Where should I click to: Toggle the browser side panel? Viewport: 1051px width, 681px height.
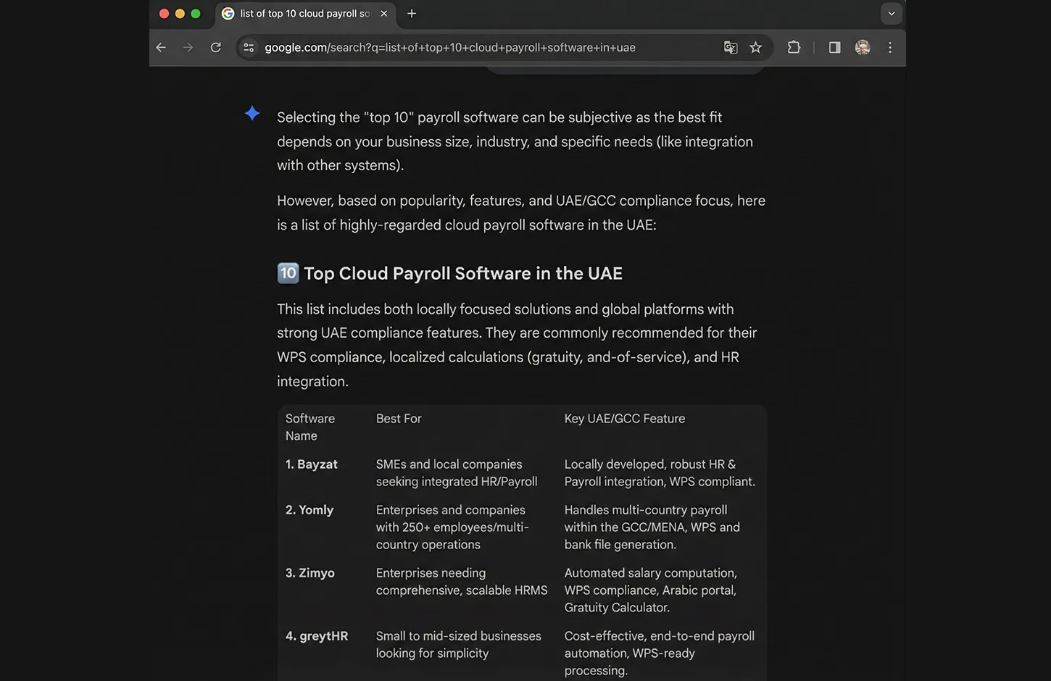pos(834,48)
